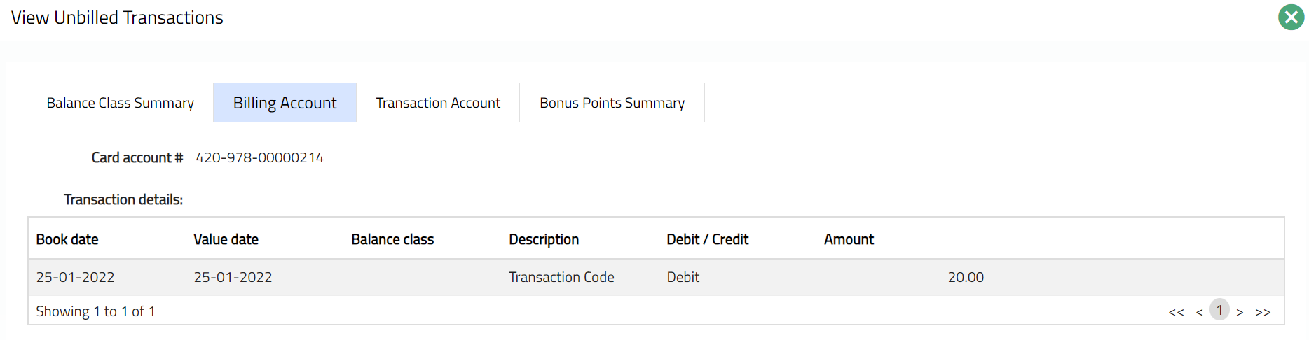Click the Description column header
This screenshot has width=1309, height=340.
[x=544, y=239]
